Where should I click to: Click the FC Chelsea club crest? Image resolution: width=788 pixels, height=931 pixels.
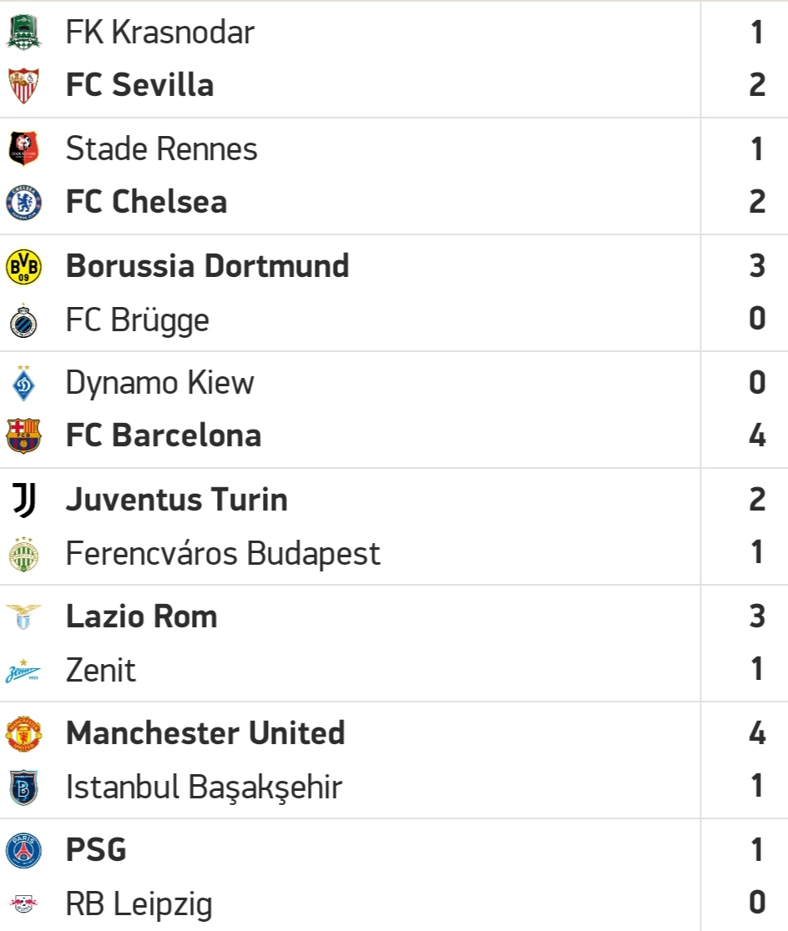(23, 202)
